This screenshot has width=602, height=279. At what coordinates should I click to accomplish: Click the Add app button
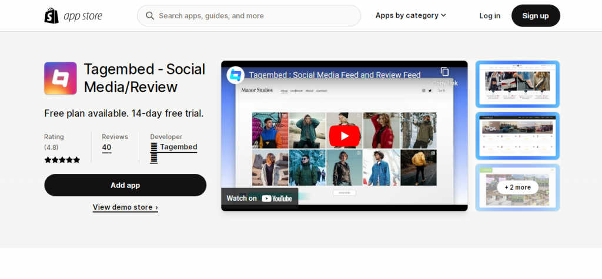point(125,185)
